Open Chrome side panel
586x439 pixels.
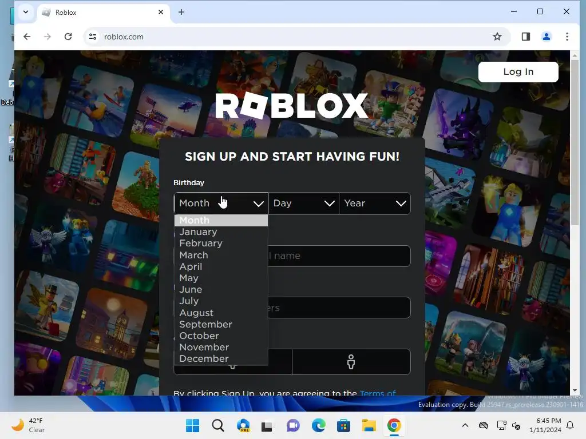(526, 37)
